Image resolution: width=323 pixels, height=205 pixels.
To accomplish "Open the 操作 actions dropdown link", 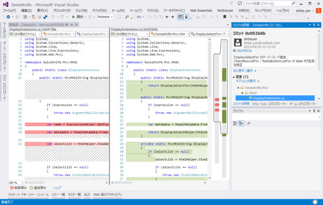I will click(251, 70).
